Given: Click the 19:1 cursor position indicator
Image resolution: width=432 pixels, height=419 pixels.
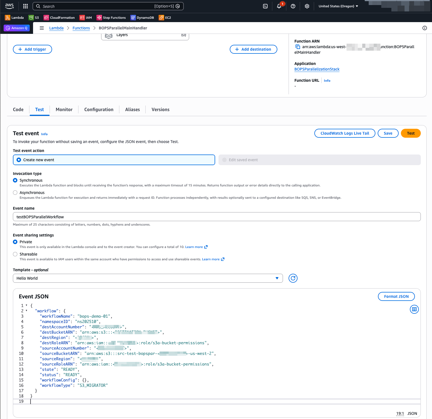Looking at the screenshot, I should [x=400, y=413].
